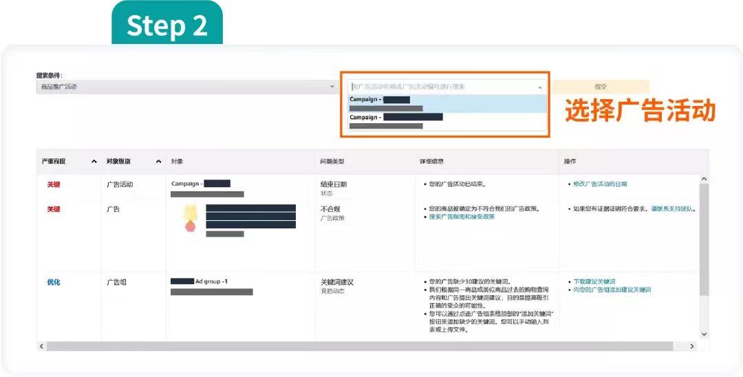The image size is (743, 377).
Task: Click the 操作 column header
Action: 570,162
